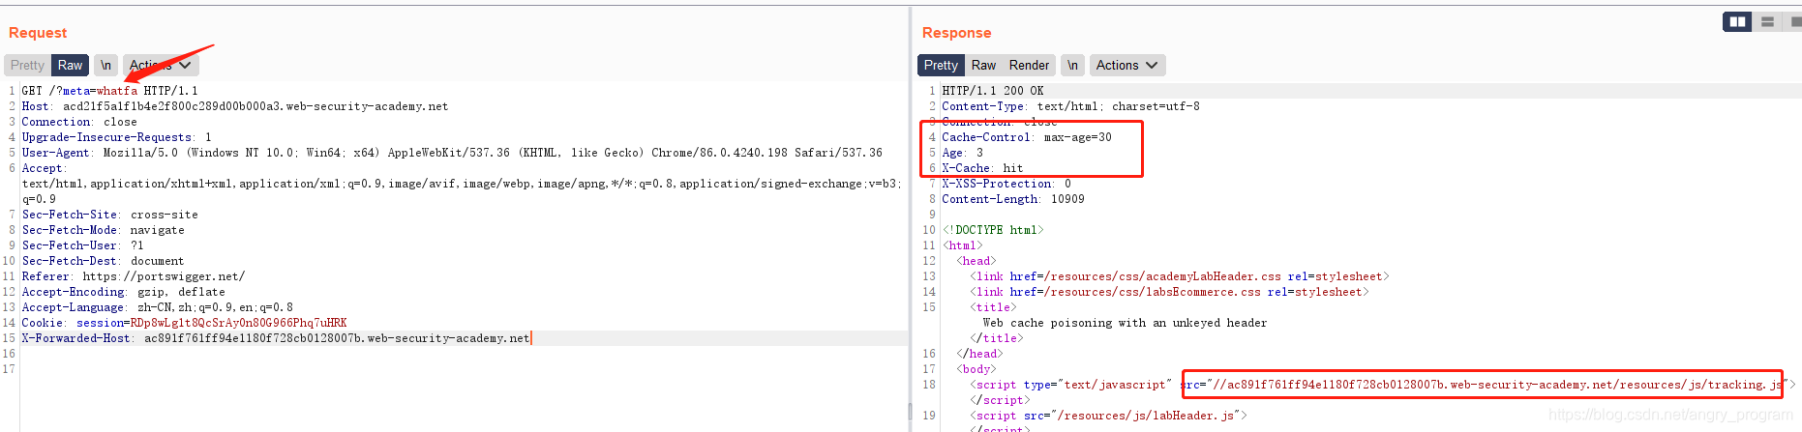Click the 'X-Cache: hit' response header
Image resolution: width=1802 pixels, height=432 pixels.
point(982,168)
